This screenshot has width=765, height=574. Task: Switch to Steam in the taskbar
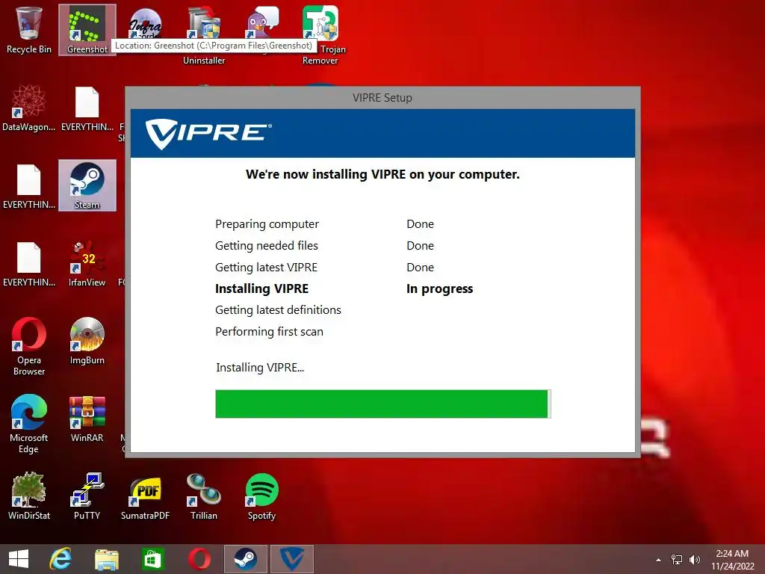245,559
